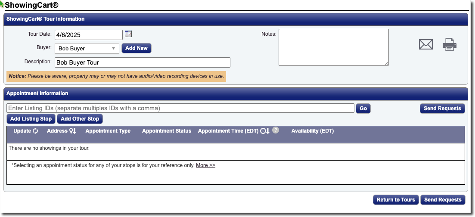Sort by Address using pin arrow icon
The height and width of the screenshot is (217, 475).
coord(73,131)
